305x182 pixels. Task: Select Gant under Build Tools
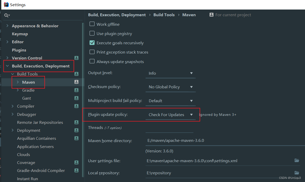pyautogui.click(x=26, y=98)
